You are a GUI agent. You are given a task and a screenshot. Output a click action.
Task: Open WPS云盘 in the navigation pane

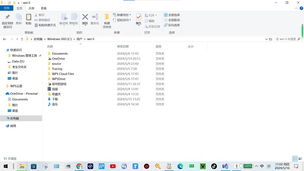16,86
